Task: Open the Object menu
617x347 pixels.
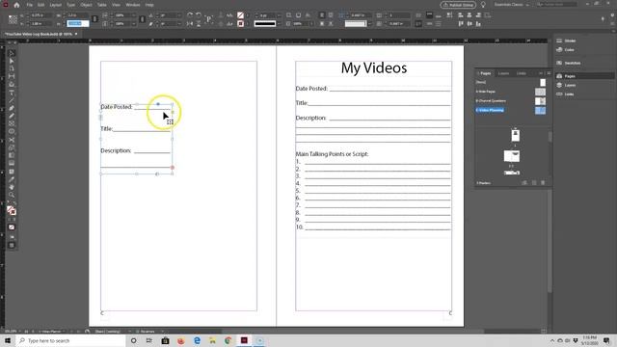Action: [x=86, y=5]
